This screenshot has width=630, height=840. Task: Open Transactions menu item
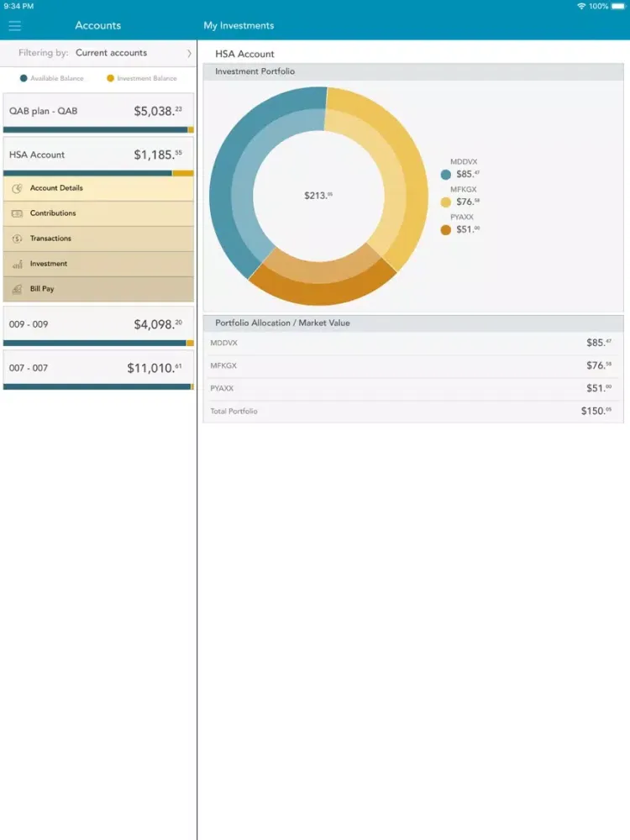98,239
